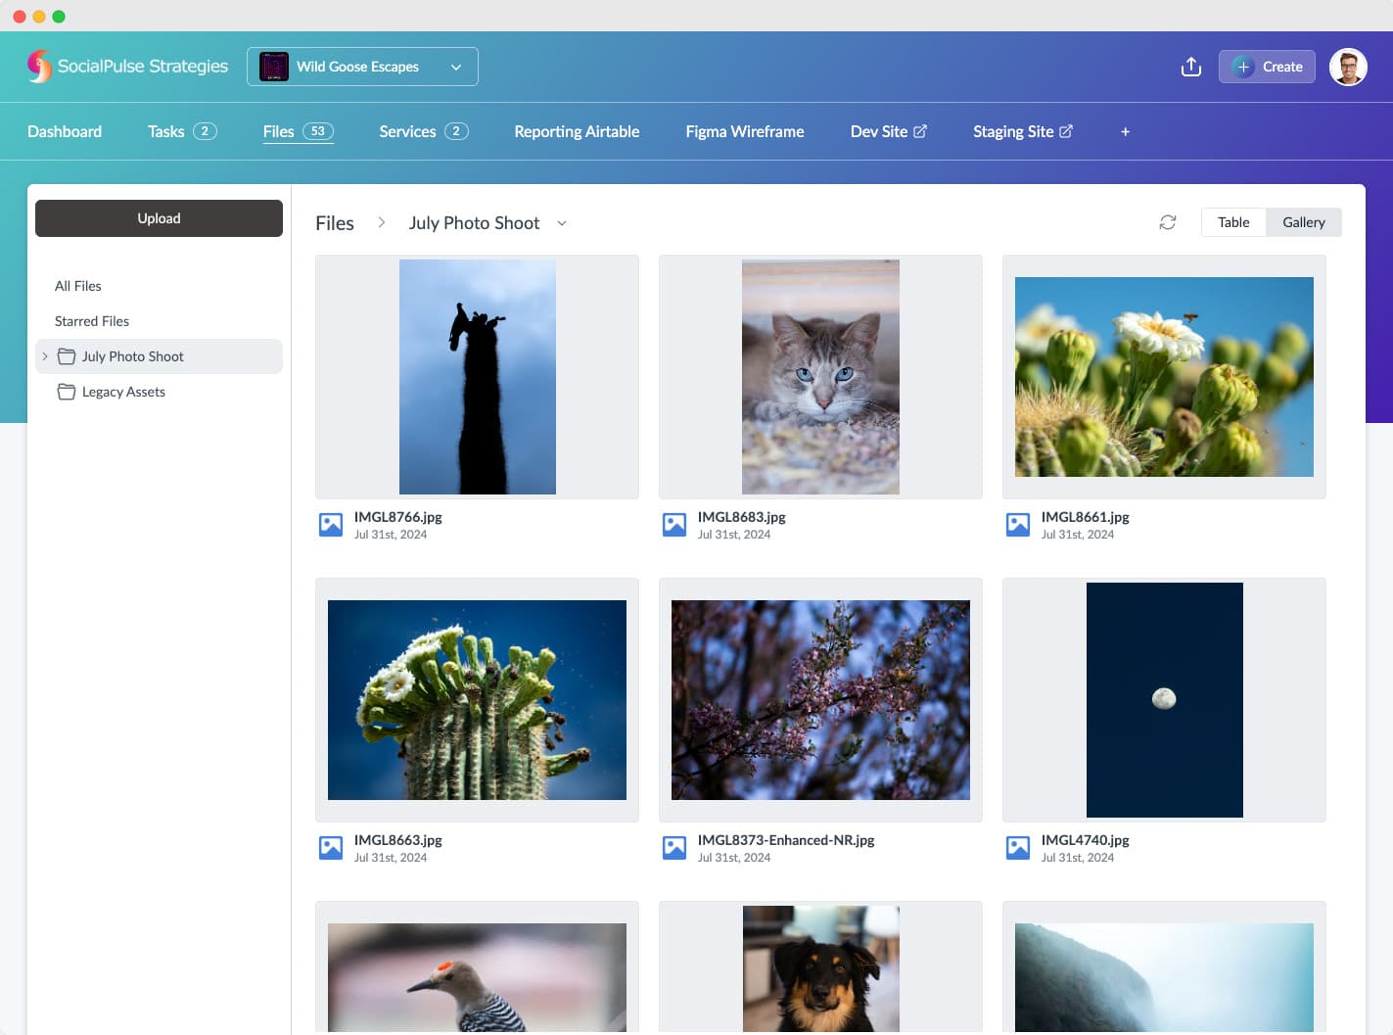Open the dog photo thumbnail
The image size is (1393, 1035).
coord(821,968)
